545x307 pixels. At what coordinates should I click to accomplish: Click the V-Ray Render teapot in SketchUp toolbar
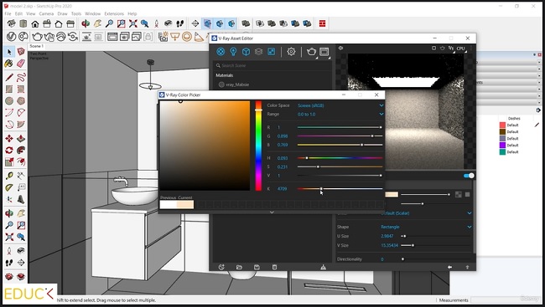pyautogui.click(x=37, y=37)
